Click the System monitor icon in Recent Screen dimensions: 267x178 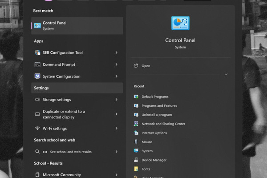point(136,151)
